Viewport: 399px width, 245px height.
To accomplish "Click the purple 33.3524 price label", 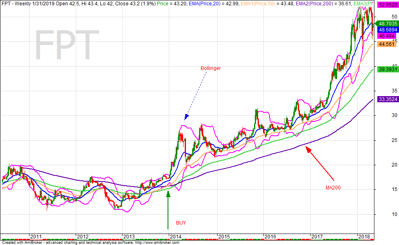I will [x=387, y=99].
